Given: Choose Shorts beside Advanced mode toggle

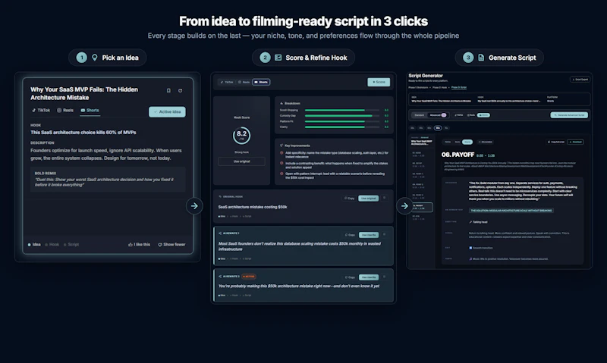Looking at the screenshot, I should pyautogui.click(x=483, y=115).
